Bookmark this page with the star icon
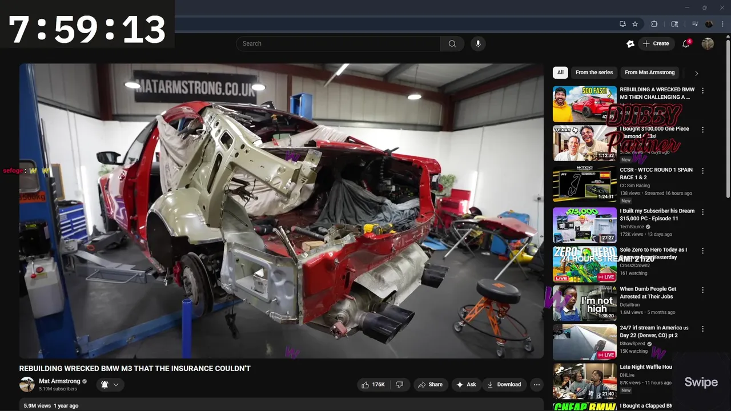This screenshot has width=731, height=411. (x=635, y=24)
